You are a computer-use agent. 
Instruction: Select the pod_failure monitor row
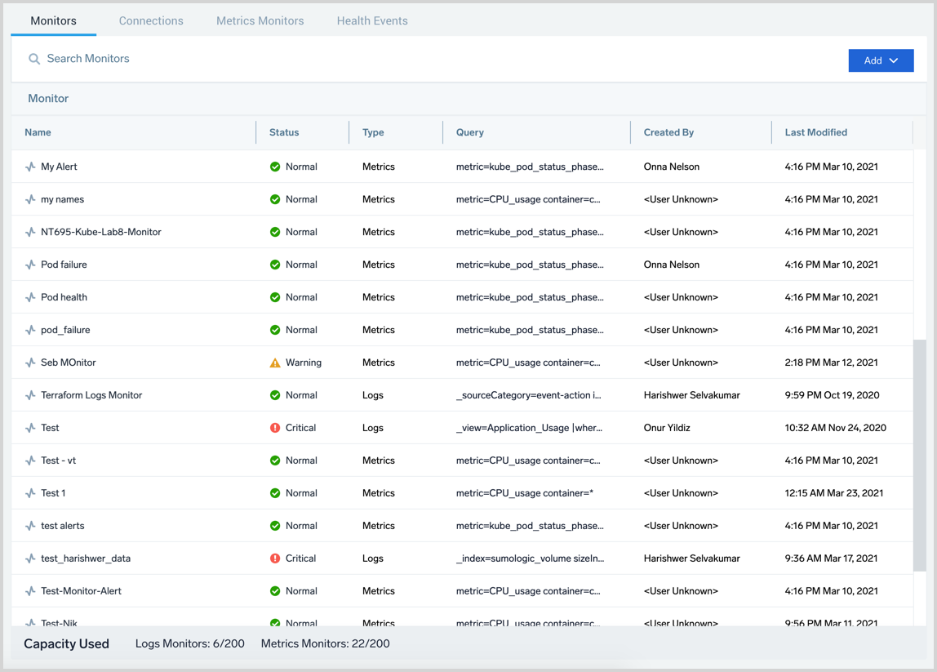pos(65,330)
